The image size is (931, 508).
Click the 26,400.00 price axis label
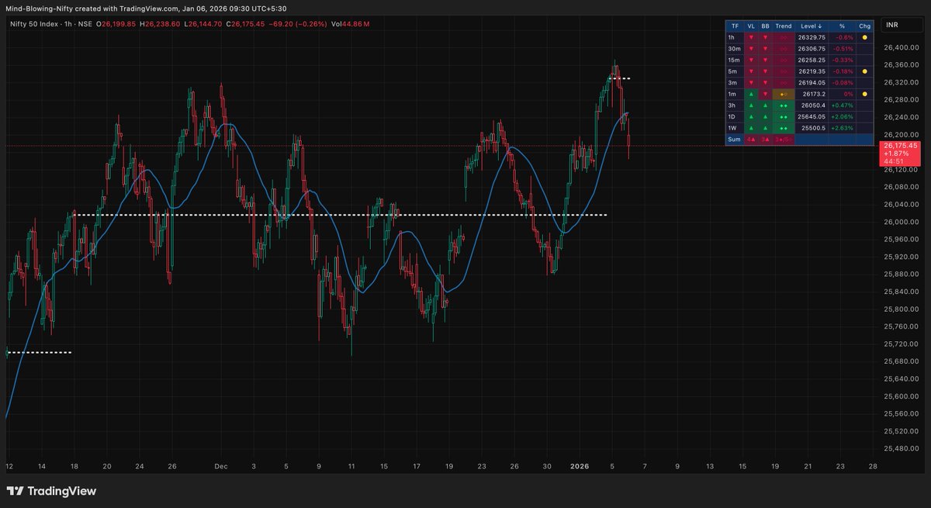click(x=900, y=47)
